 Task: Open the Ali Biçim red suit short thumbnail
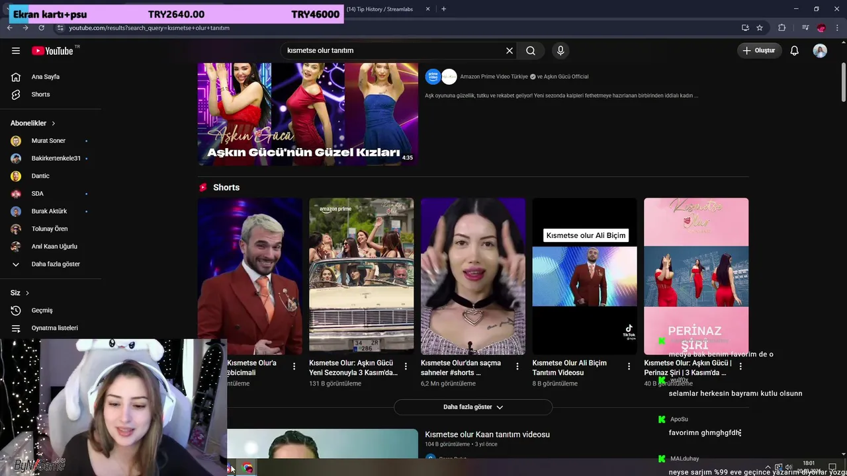point(250,276)
